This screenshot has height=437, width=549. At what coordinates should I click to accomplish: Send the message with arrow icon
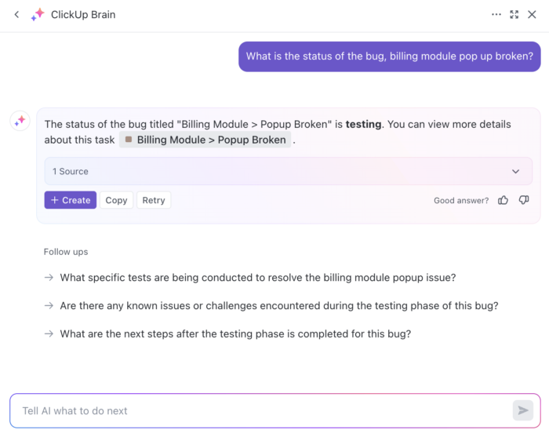point(523,410)
